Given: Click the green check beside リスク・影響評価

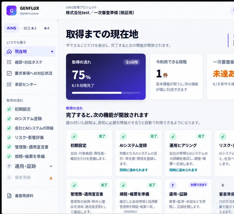Looking at the screenshot, I should (9, 138).
